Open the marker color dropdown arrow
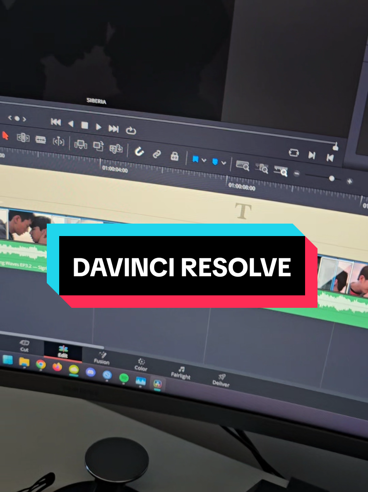Viewport: 368px width, 492px height. coord(224,163)
